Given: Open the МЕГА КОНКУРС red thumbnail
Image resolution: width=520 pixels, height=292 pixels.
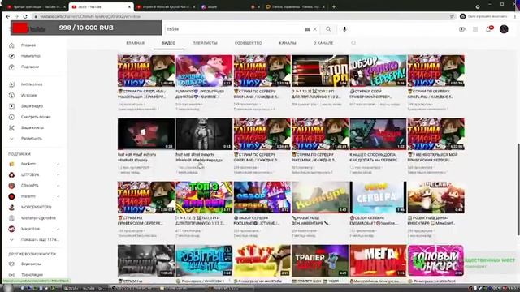Looking at the screenshot, I should [x=378, y=260].
